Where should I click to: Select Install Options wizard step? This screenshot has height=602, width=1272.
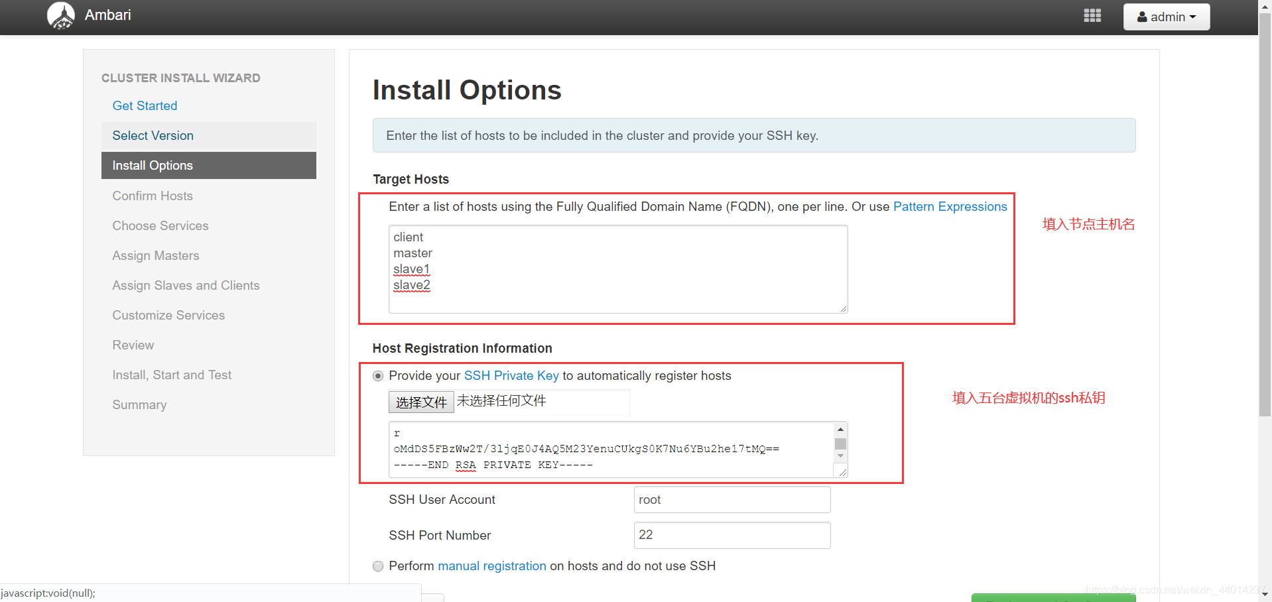(209, 166)
